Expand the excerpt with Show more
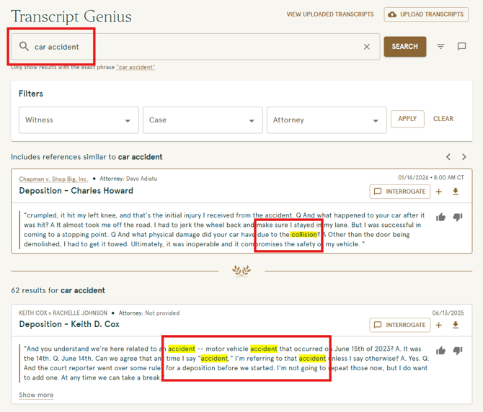483x412 pixels. 36,395
